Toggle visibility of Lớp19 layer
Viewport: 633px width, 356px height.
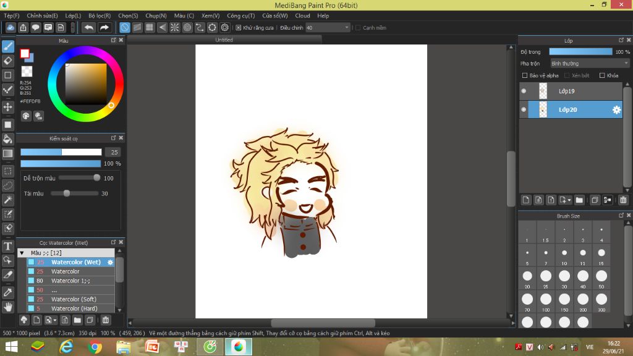point(524,91)
